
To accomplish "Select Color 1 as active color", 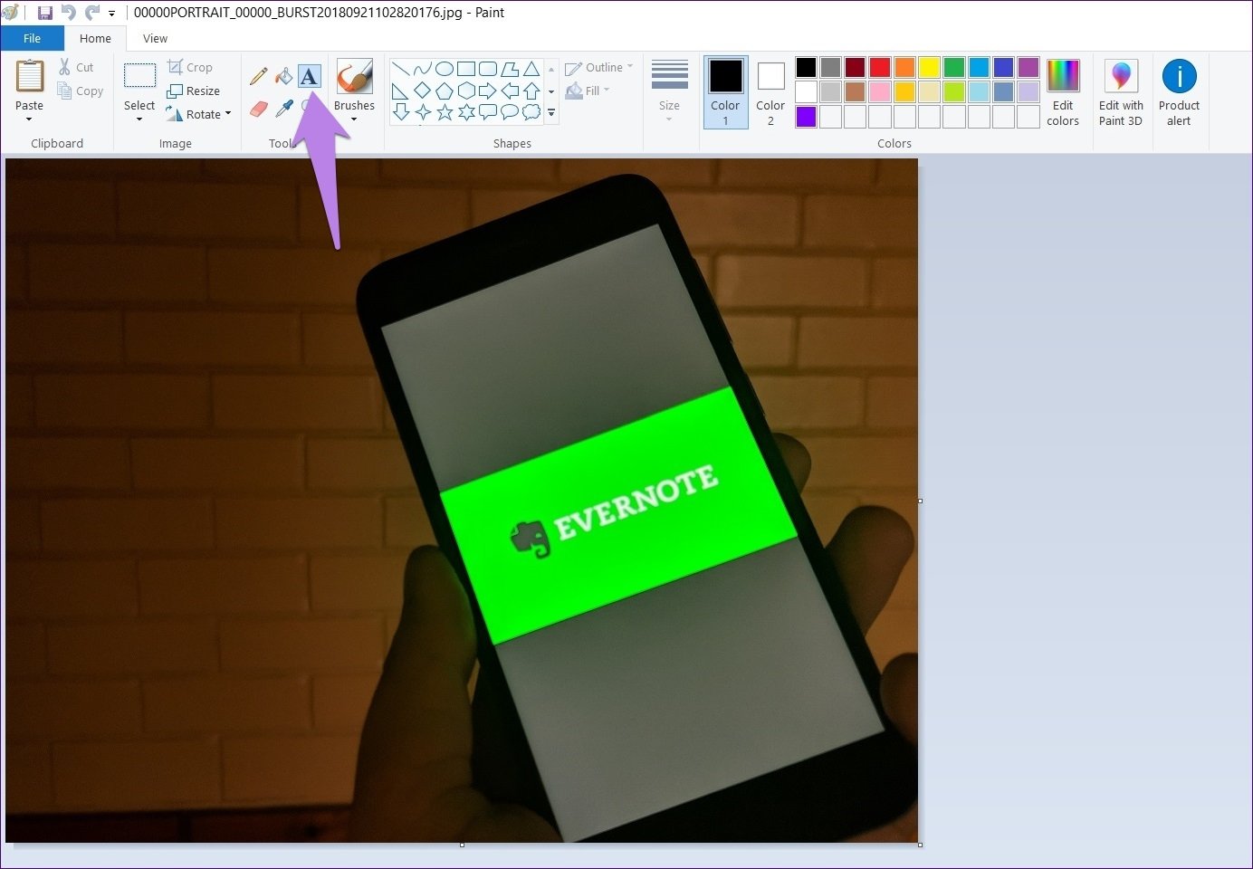I will point(725,92).
